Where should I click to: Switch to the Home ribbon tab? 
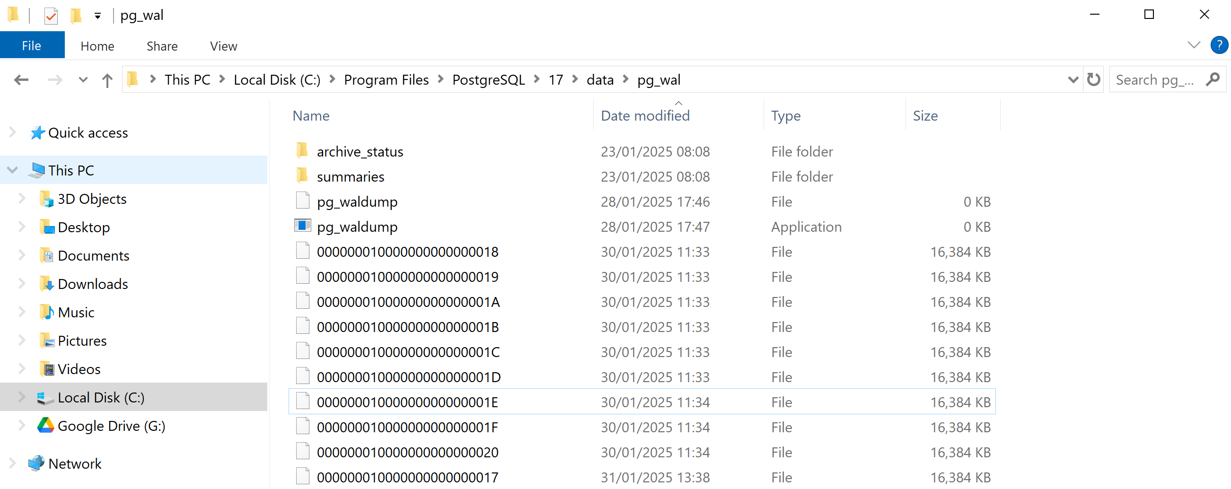(x=97, y=46)
